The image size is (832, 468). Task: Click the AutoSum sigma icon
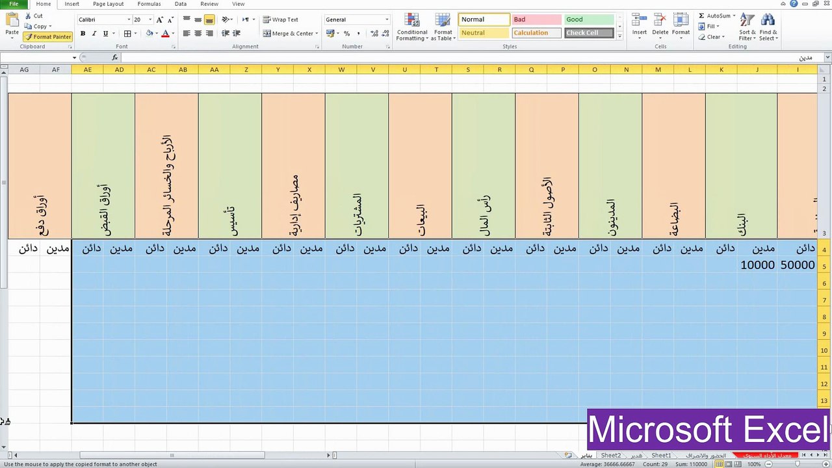[702, 16]
